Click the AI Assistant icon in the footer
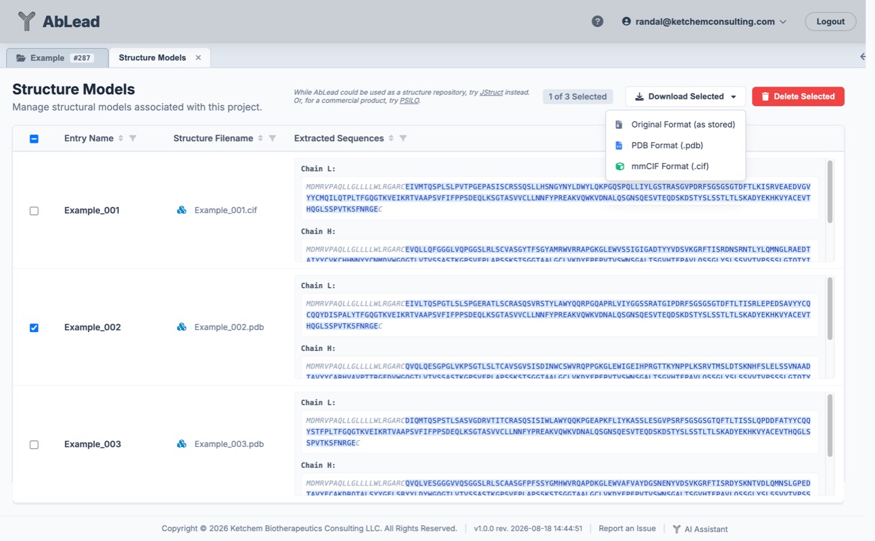This screenshot has height=541, width=875. tap(676, 529)
